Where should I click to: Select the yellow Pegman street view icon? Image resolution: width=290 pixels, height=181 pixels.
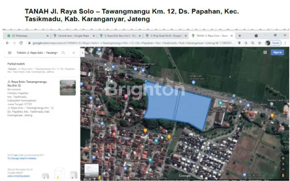click(283, 175)
